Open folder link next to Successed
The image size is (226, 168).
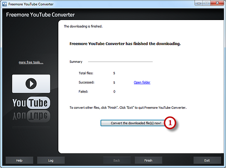click(x=142, y=82)
